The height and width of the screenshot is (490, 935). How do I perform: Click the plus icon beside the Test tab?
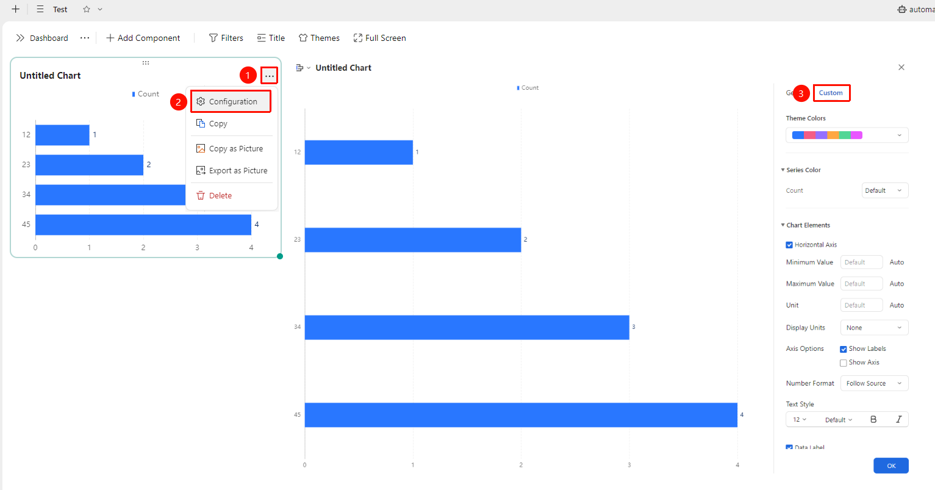pyautogui.click(x=16, y=9)
